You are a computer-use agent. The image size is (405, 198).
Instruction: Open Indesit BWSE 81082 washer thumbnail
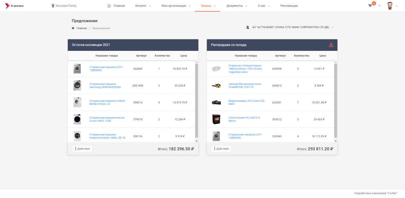(x=77, y=102)
